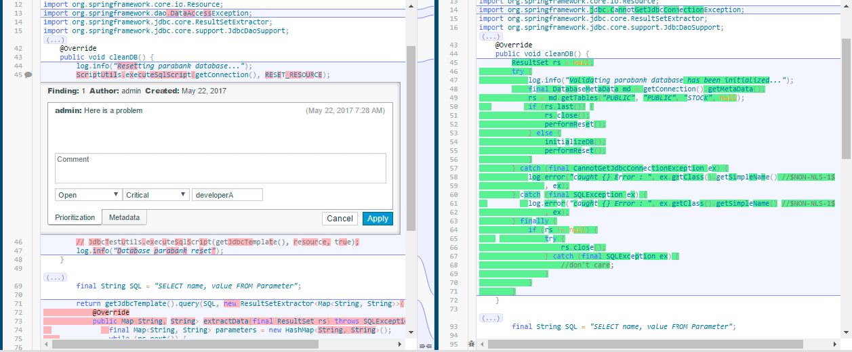Click the 'rs = md.getTables' line
Image resolution: width=852 pixels, height=352 pixels.
coord(636,97)
